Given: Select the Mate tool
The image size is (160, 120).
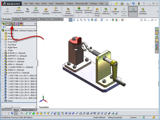Looking at the screenshot, I should pyautogui.click(x=27, y=10).
